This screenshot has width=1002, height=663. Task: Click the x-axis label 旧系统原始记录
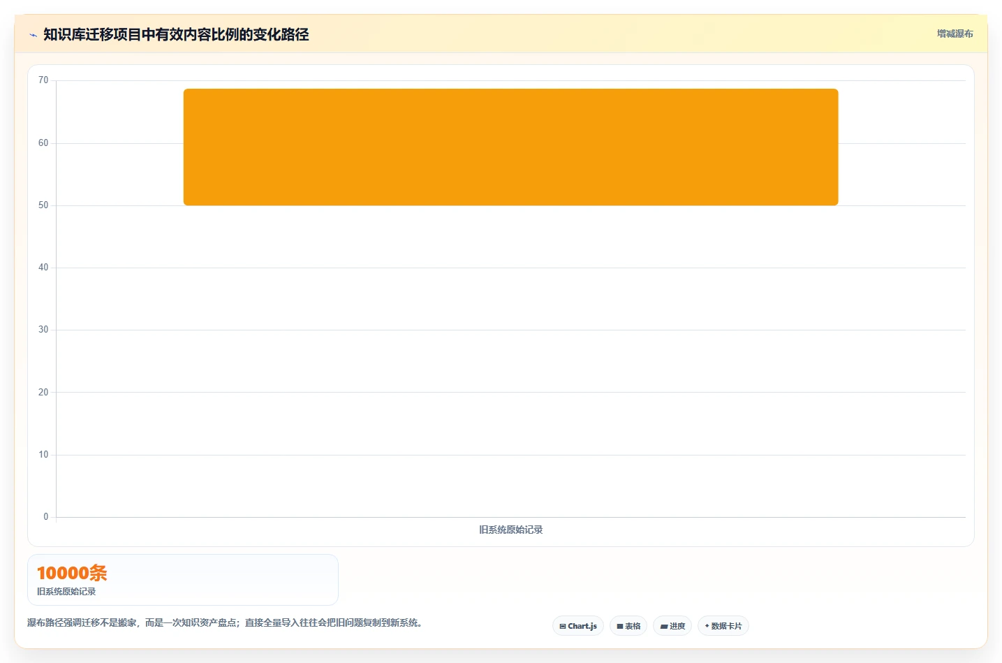click(x=510, y=530)
